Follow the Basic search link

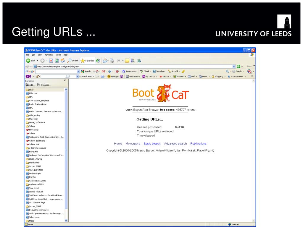[152, 144]
